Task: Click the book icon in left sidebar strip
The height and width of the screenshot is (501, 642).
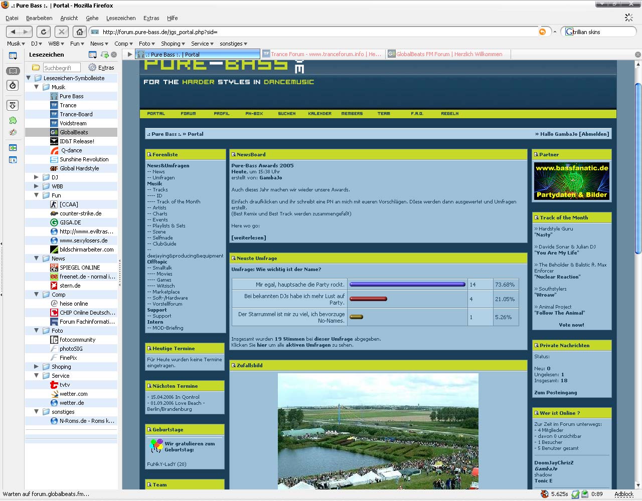Action: [x=13, y=71]
